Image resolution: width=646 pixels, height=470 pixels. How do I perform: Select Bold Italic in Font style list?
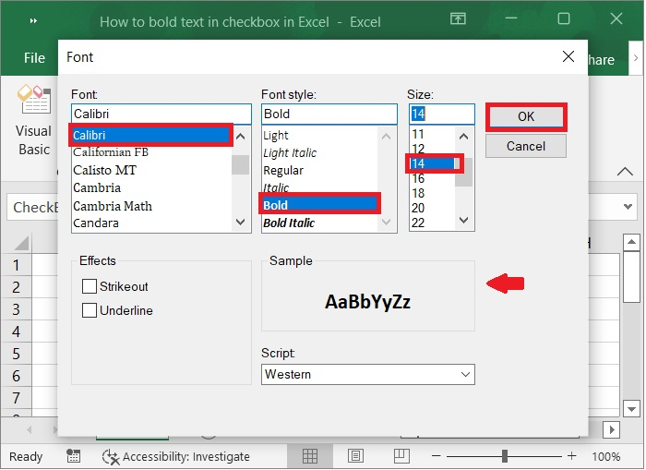click(289, 223)
